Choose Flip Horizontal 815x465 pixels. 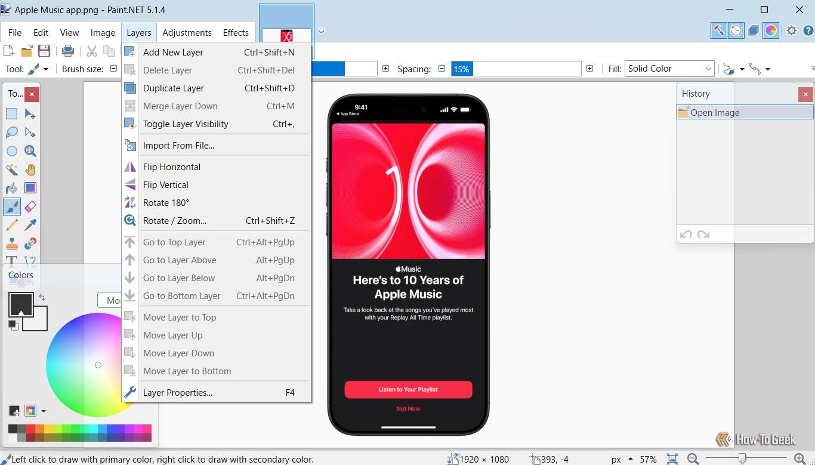pyautogui.click(x=216, y=167)
